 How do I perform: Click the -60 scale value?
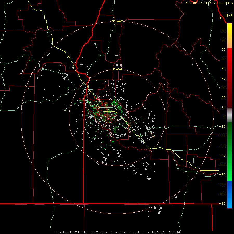[x=222, y=175]
